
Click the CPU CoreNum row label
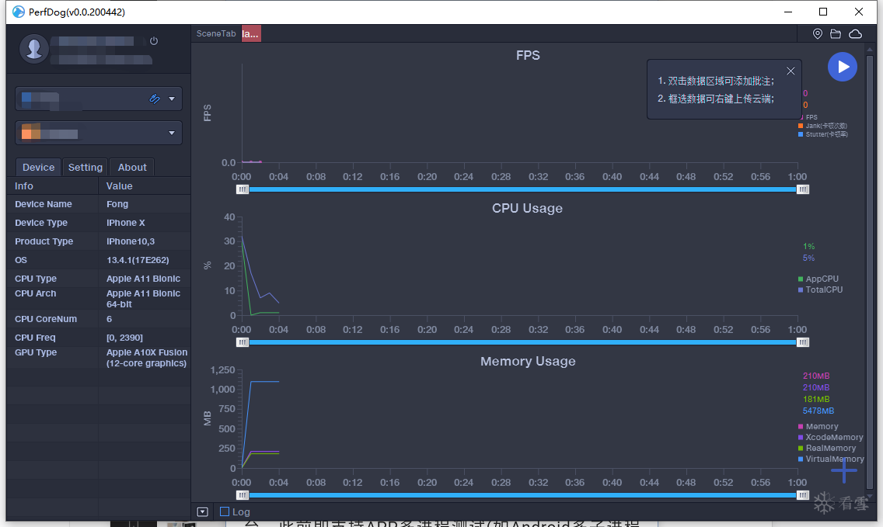click(46, 319)
